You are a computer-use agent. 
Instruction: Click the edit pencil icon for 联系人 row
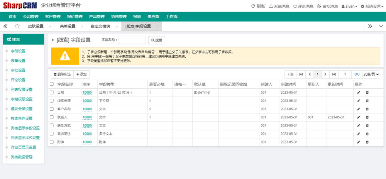(x=358, y=117)
